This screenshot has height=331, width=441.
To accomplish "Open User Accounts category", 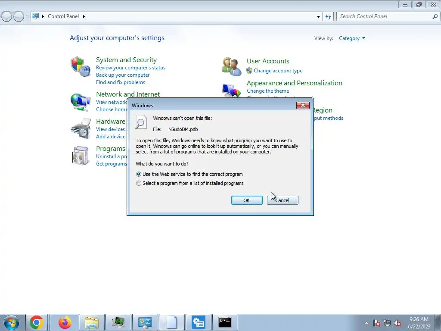I will [268, 61].
